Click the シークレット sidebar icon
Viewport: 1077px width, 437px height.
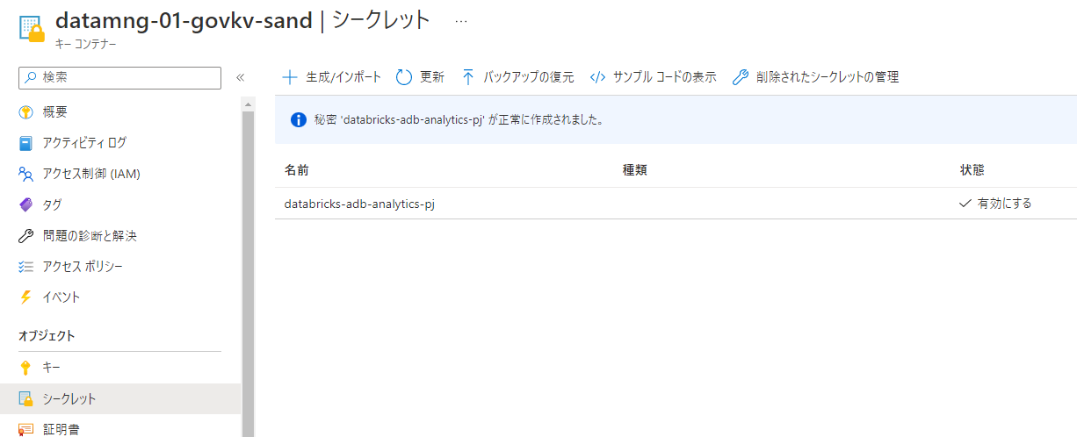point(25,398)
